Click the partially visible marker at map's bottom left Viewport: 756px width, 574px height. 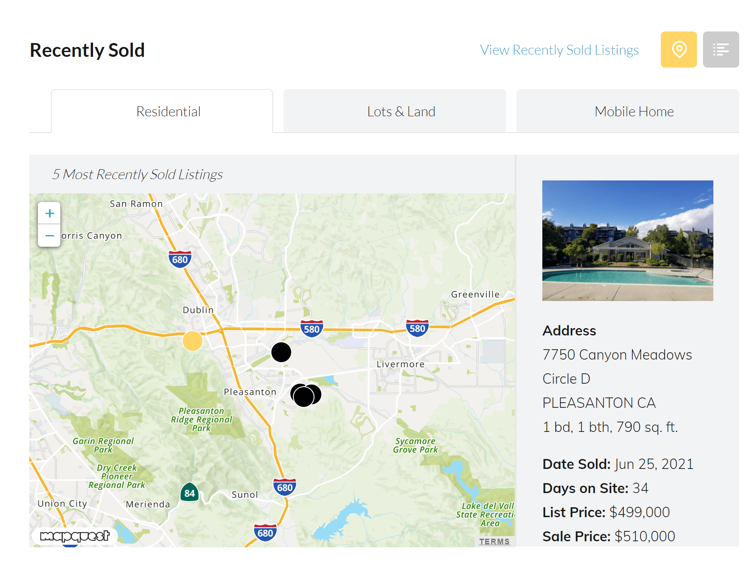[70, 546]
